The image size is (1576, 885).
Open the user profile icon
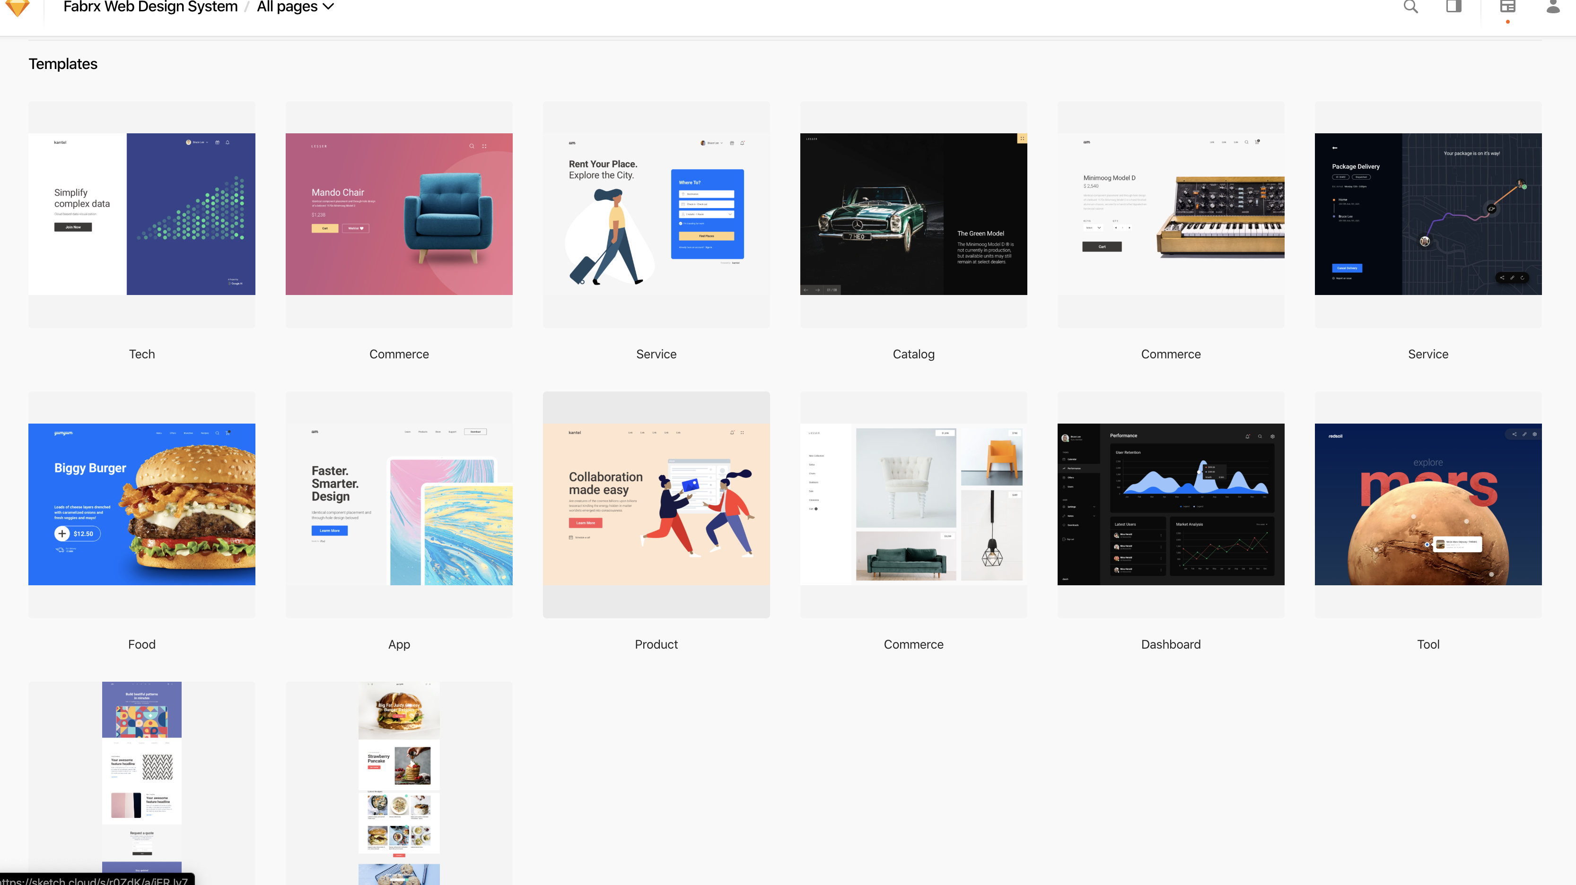[x=1553, y=7]
